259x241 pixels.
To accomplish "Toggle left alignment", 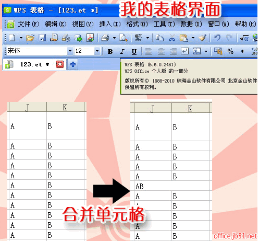I will click(149, 51).
